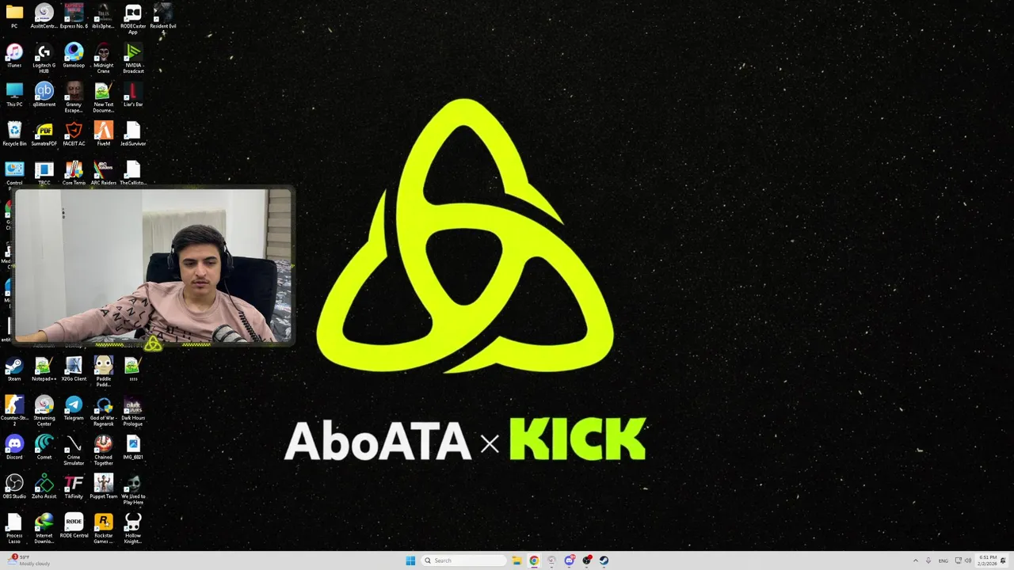1014x570 pixels.
Task: Open the FACEIT AC shortcut
Action: coord(74,134)
